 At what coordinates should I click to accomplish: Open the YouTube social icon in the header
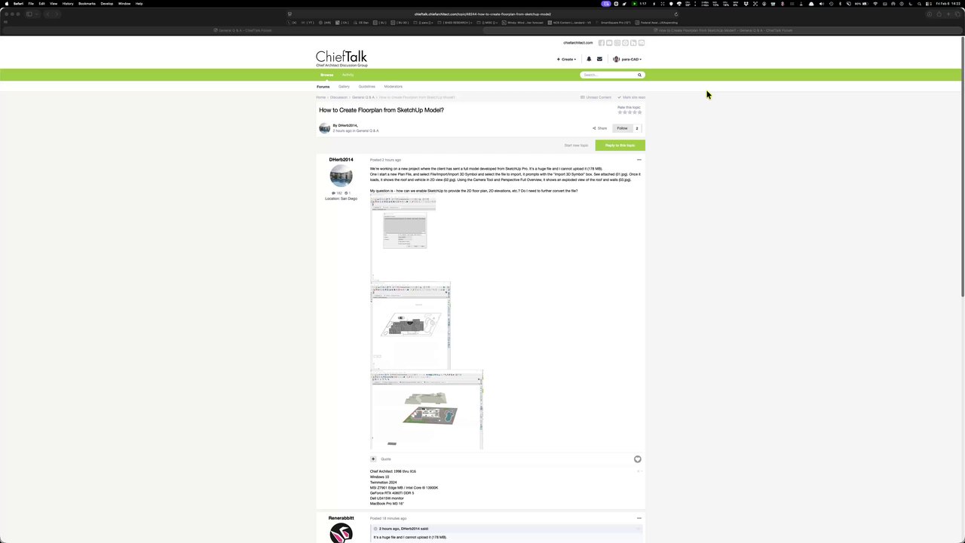point(609,43)
